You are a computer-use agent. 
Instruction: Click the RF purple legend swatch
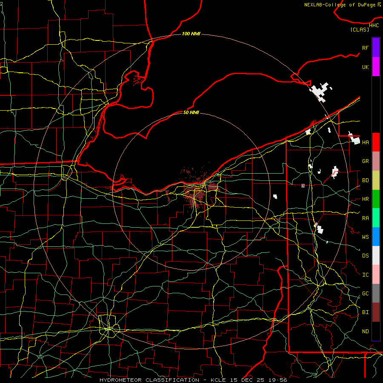coord(376,48)
